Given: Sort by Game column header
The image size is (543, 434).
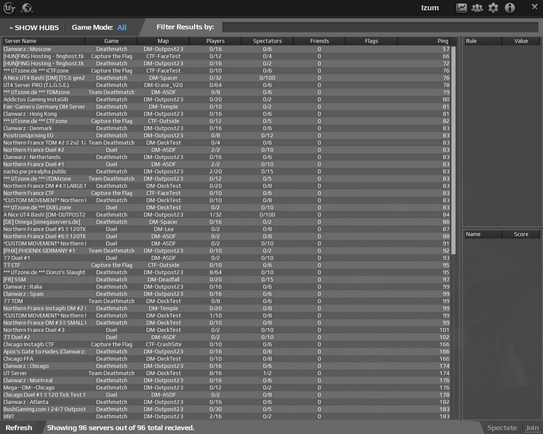Looking at the screenshot, I should (111, 41).
